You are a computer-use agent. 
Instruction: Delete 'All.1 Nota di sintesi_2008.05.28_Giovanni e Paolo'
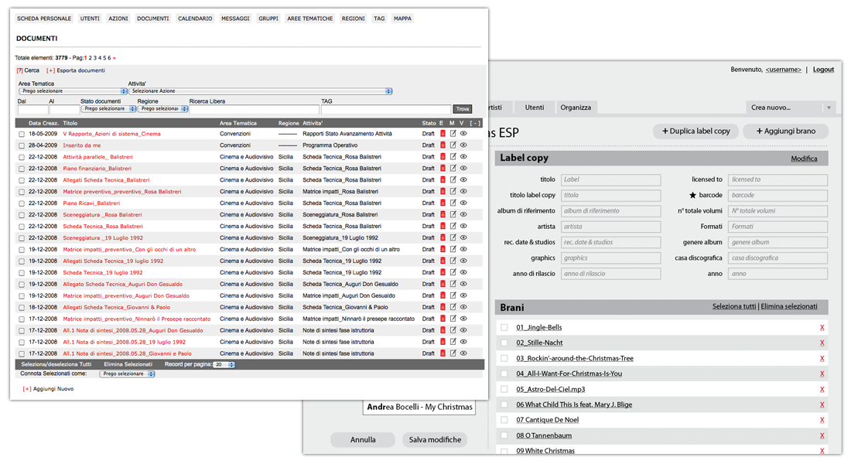click(x=443, y=354)
